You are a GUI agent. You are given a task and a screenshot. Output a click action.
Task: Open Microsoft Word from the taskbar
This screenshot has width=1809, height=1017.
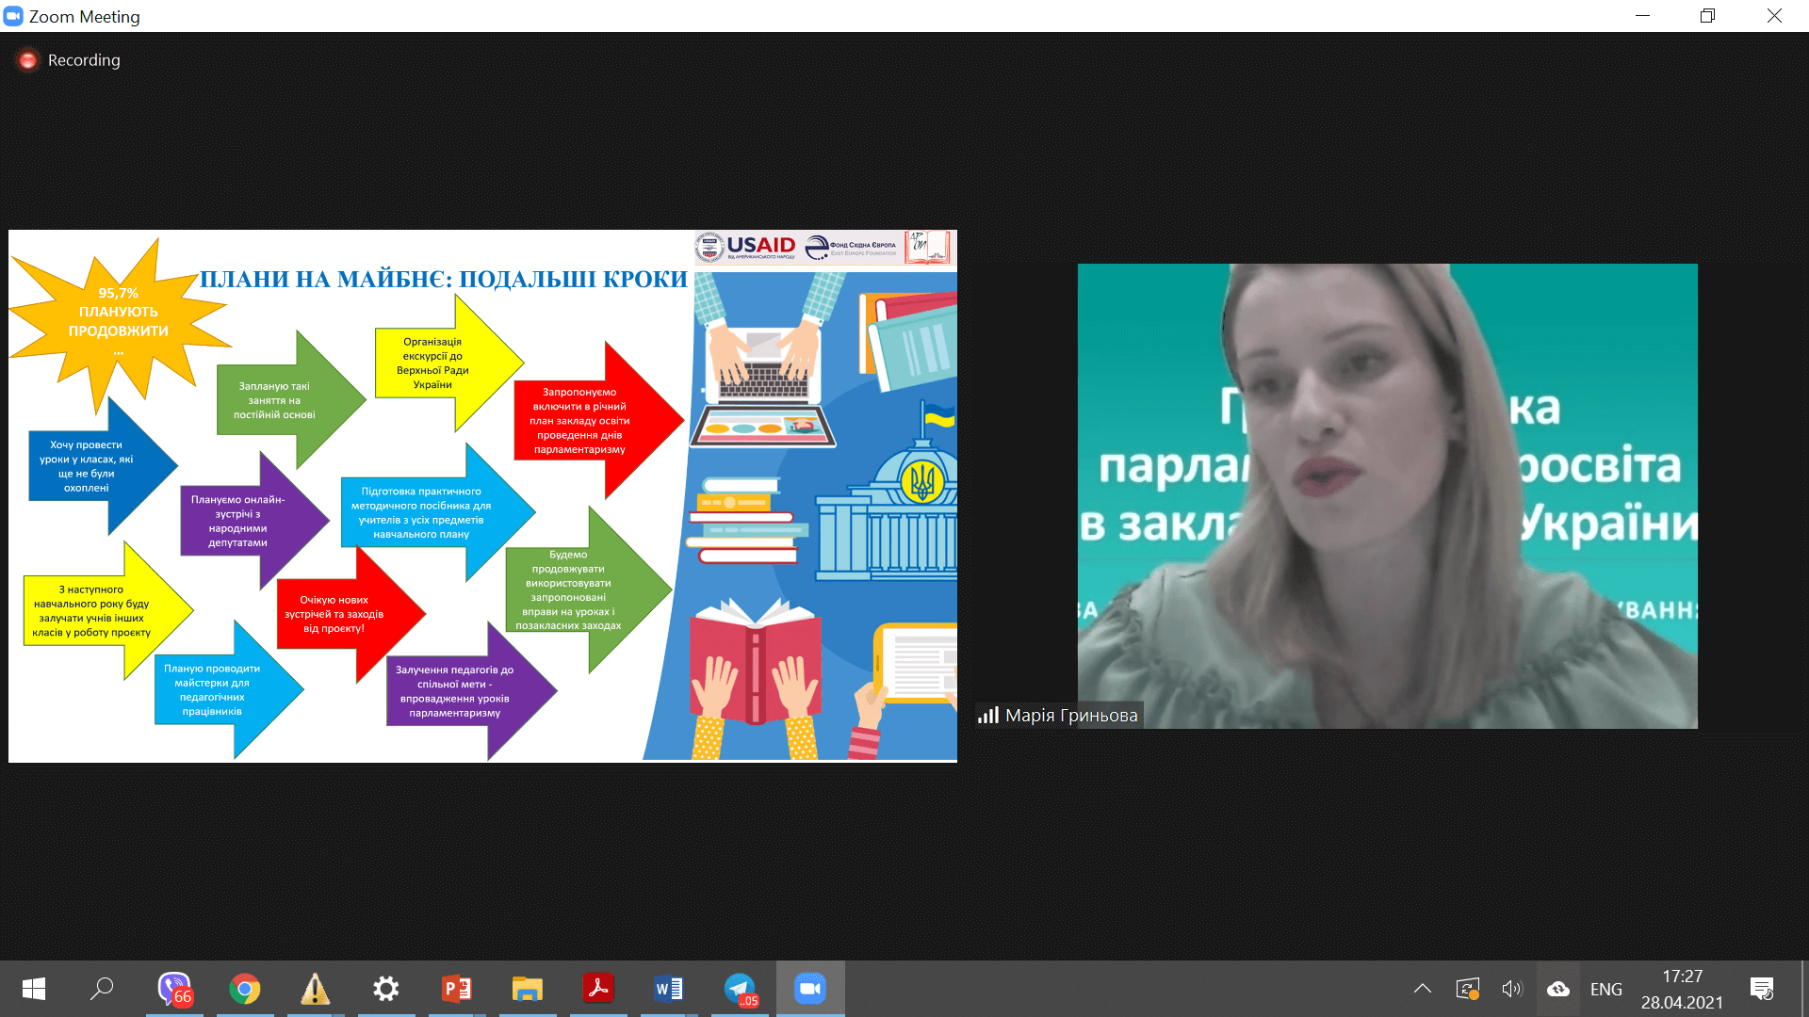669,989
